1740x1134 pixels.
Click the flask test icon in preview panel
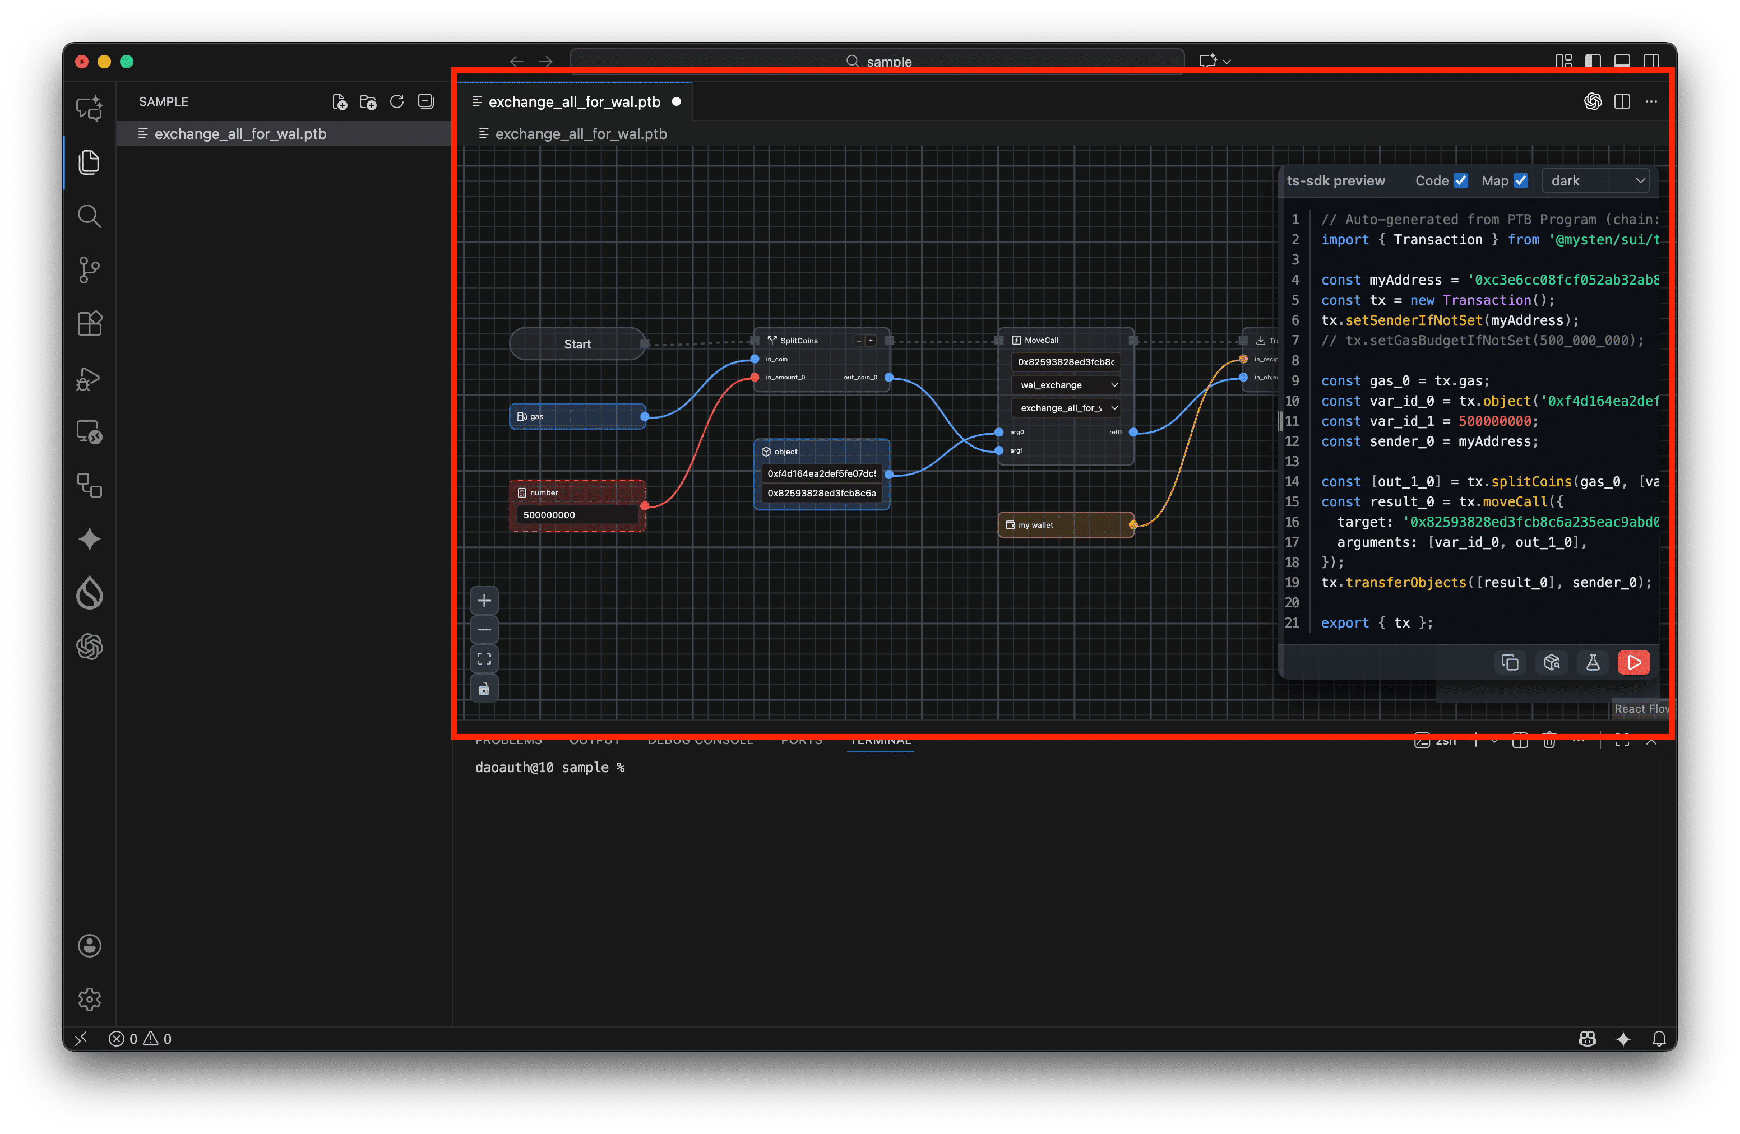(1593, 662)
